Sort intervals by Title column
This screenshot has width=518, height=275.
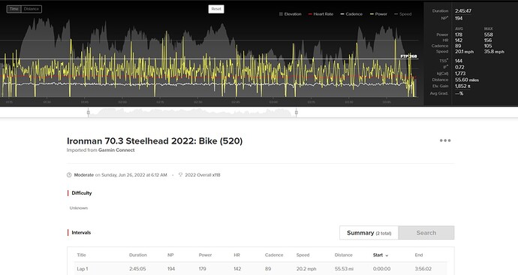(x=81, y=255)
